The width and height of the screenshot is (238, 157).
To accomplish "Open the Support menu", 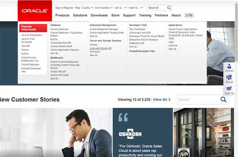I will click(129, 16).
